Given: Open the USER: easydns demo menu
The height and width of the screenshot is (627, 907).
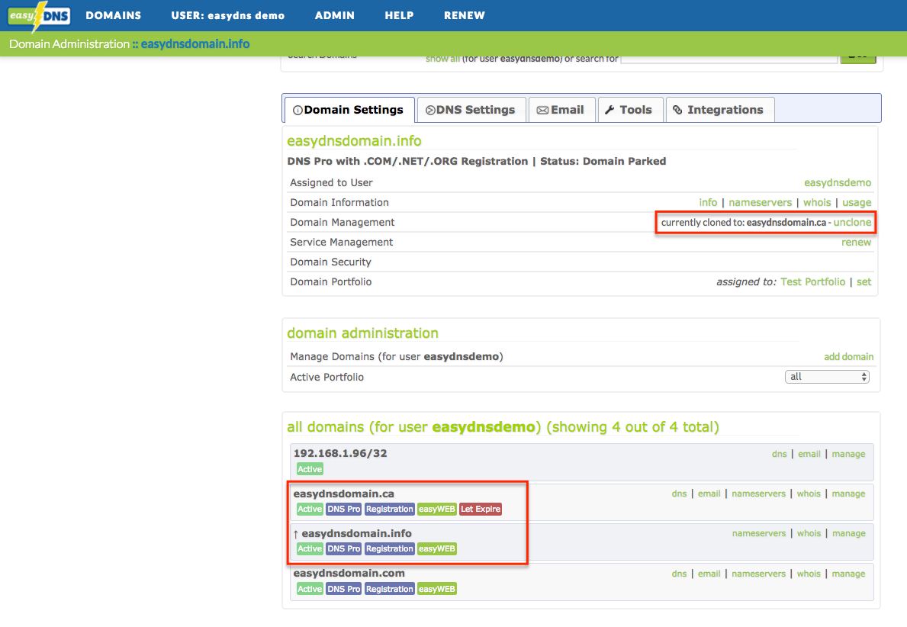Looking at the screenshot, I should (228, 15).
